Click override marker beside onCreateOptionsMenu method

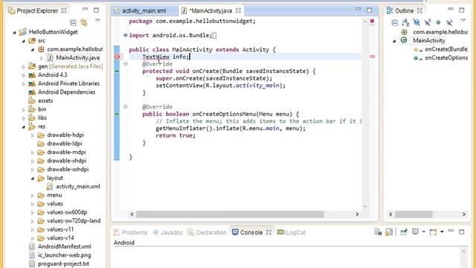pos(117,114)
